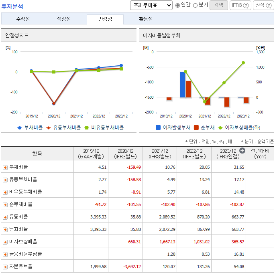275x275 pixels.
Task: Click the 이자발생부채 blue legend swatch
Action: point(158,127)
